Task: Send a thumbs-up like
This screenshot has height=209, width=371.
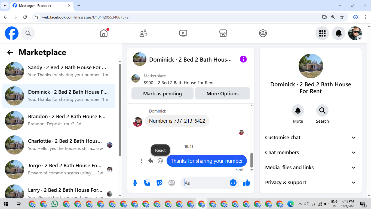Action: pyautogui.click(x=247, y=183)
